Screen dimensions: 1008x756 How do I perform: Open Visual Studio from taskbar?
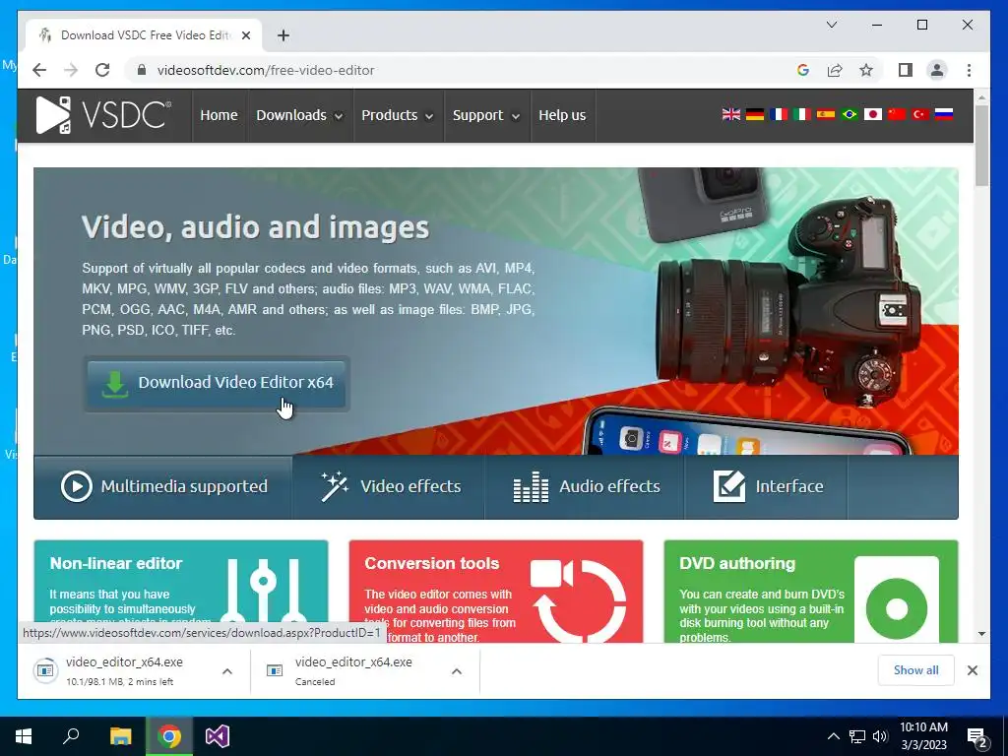218,736
